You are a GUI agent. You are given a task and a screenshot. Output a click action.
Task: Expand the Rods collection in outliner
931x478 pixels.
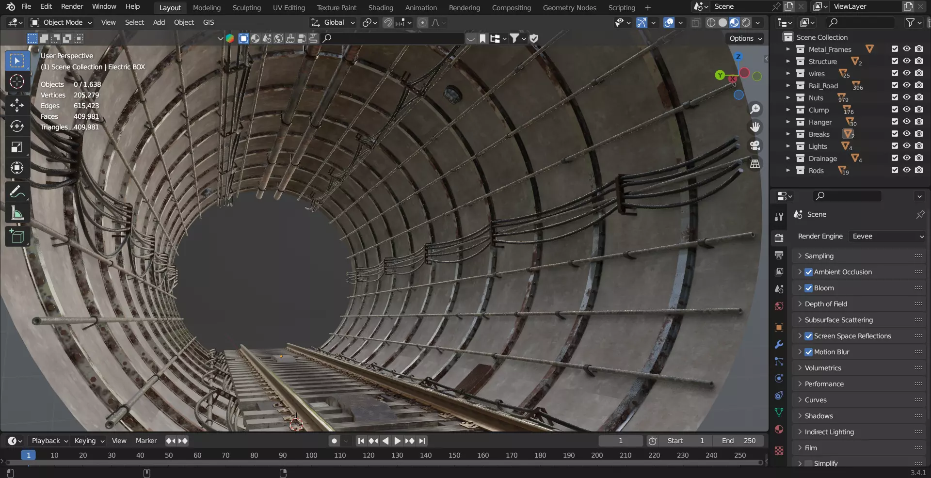click(x=788, y=170)
